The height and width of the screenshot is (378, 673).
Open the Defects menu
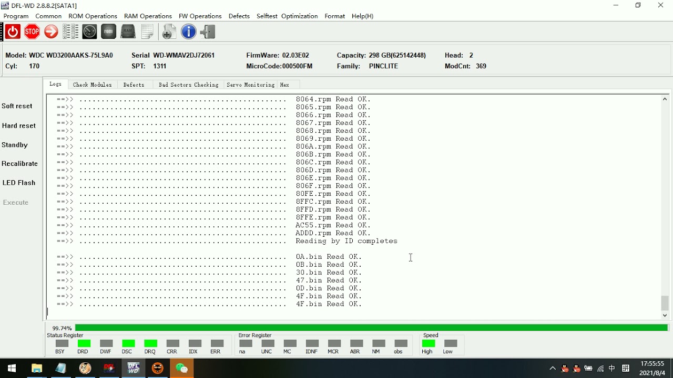[239, 16]
